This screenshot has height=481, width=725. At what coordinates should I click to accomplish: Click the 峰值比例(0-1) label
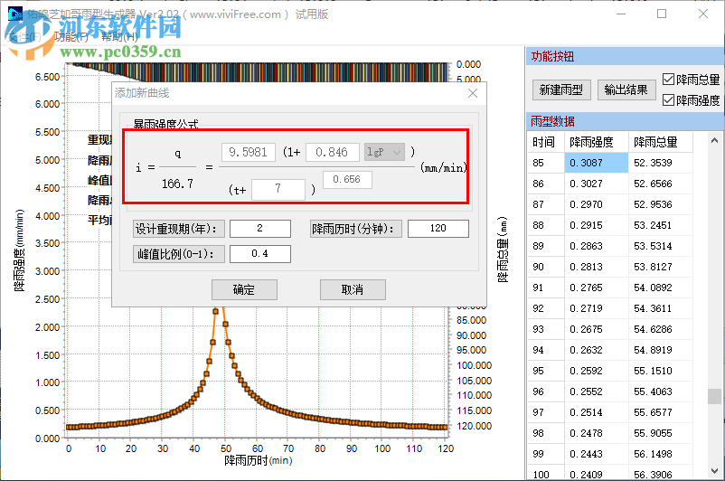(x=178, y=254)
